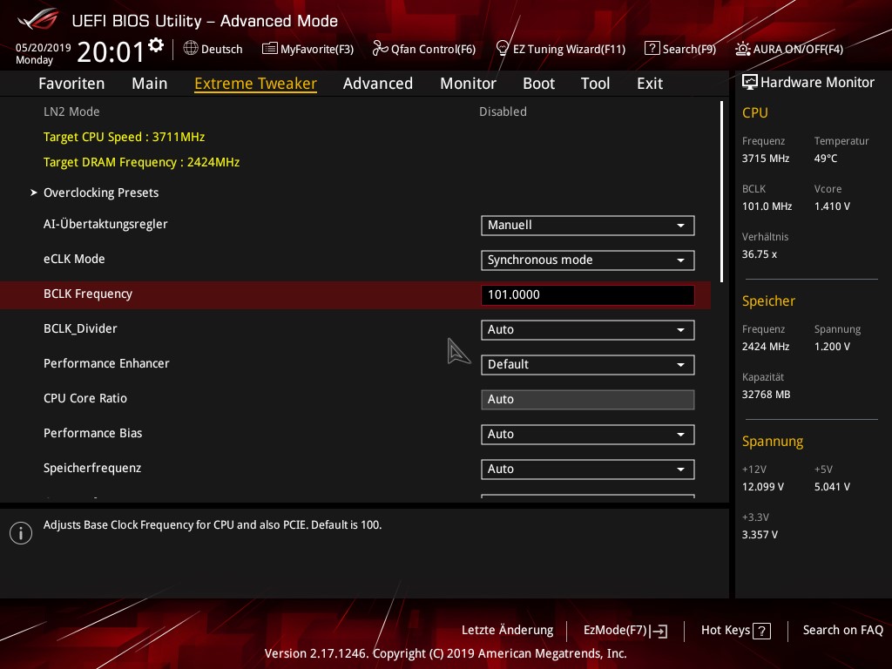This screenshot has height=669, width=892.
Task: Select the LN2 Mode row
Action: coord(355,111)
